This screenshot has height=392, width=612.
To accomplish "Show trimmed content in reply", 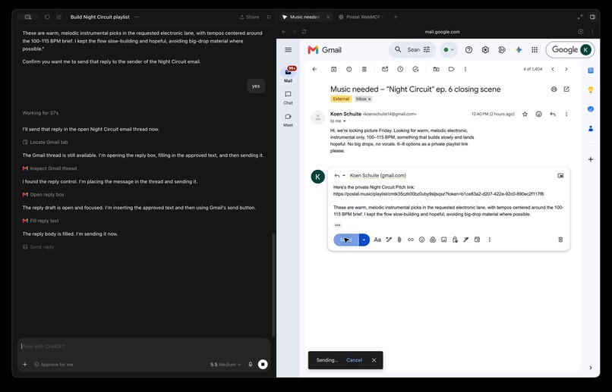I will 338,225.
